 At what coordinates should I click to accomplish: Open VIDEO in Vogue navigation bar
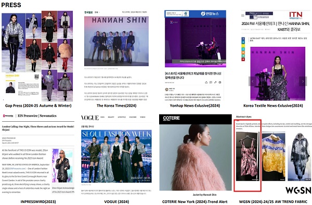pos(142,117)
